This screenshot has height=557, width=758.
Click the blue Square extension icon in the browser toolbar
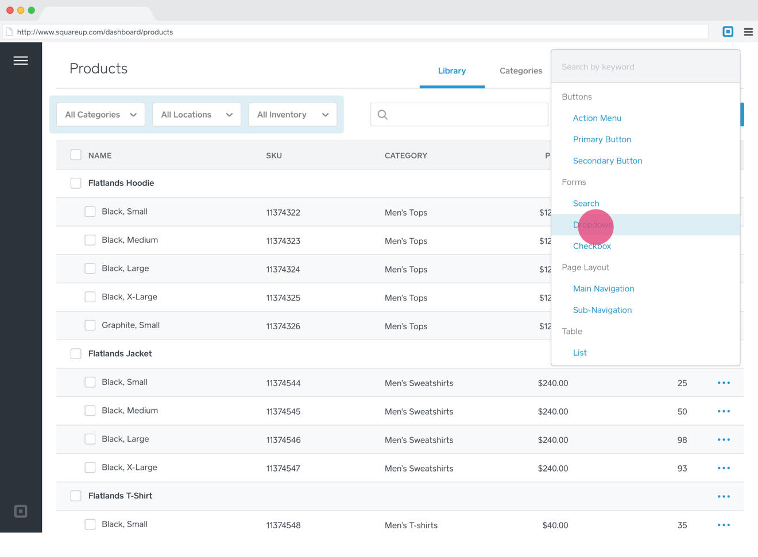tap(728, 32)
